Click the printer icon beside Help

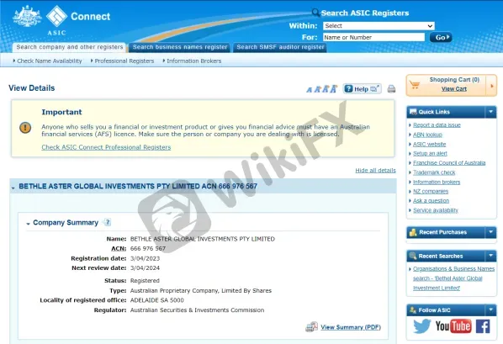pos(391,89)
